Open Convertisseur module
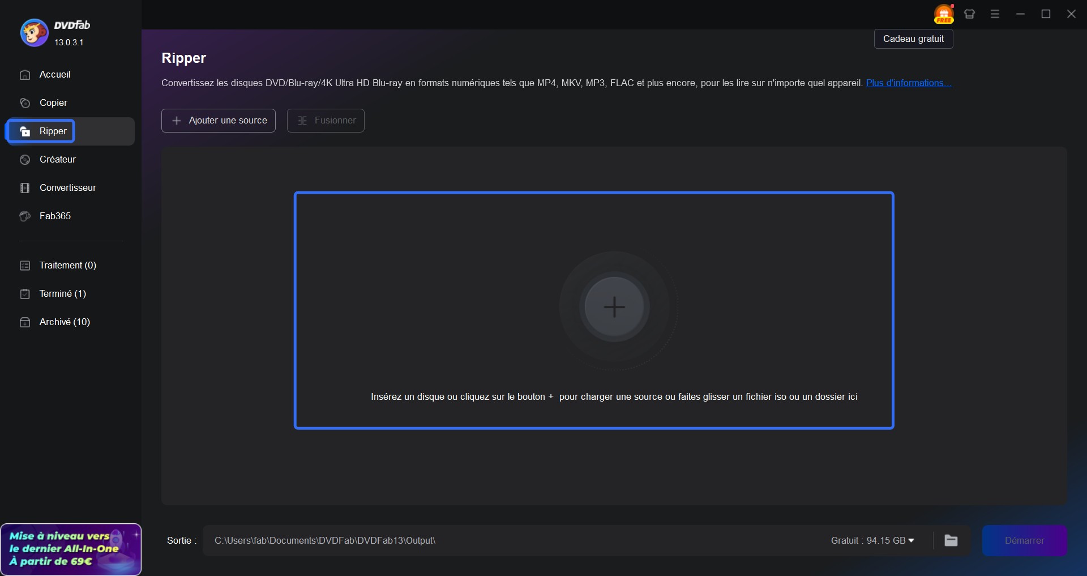The width and height of the screenshot is (1087, 576). coord(71,188)
